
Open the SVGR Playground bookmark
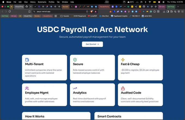(78, 16)
